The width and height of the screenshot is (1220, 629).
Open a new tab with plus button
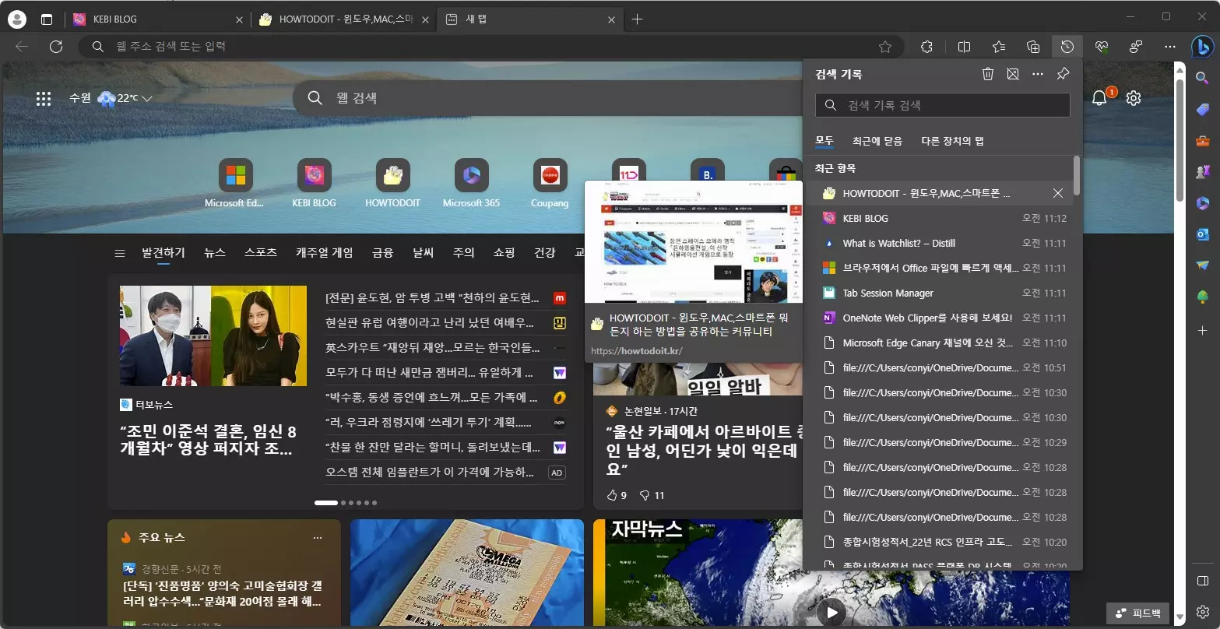638,19
